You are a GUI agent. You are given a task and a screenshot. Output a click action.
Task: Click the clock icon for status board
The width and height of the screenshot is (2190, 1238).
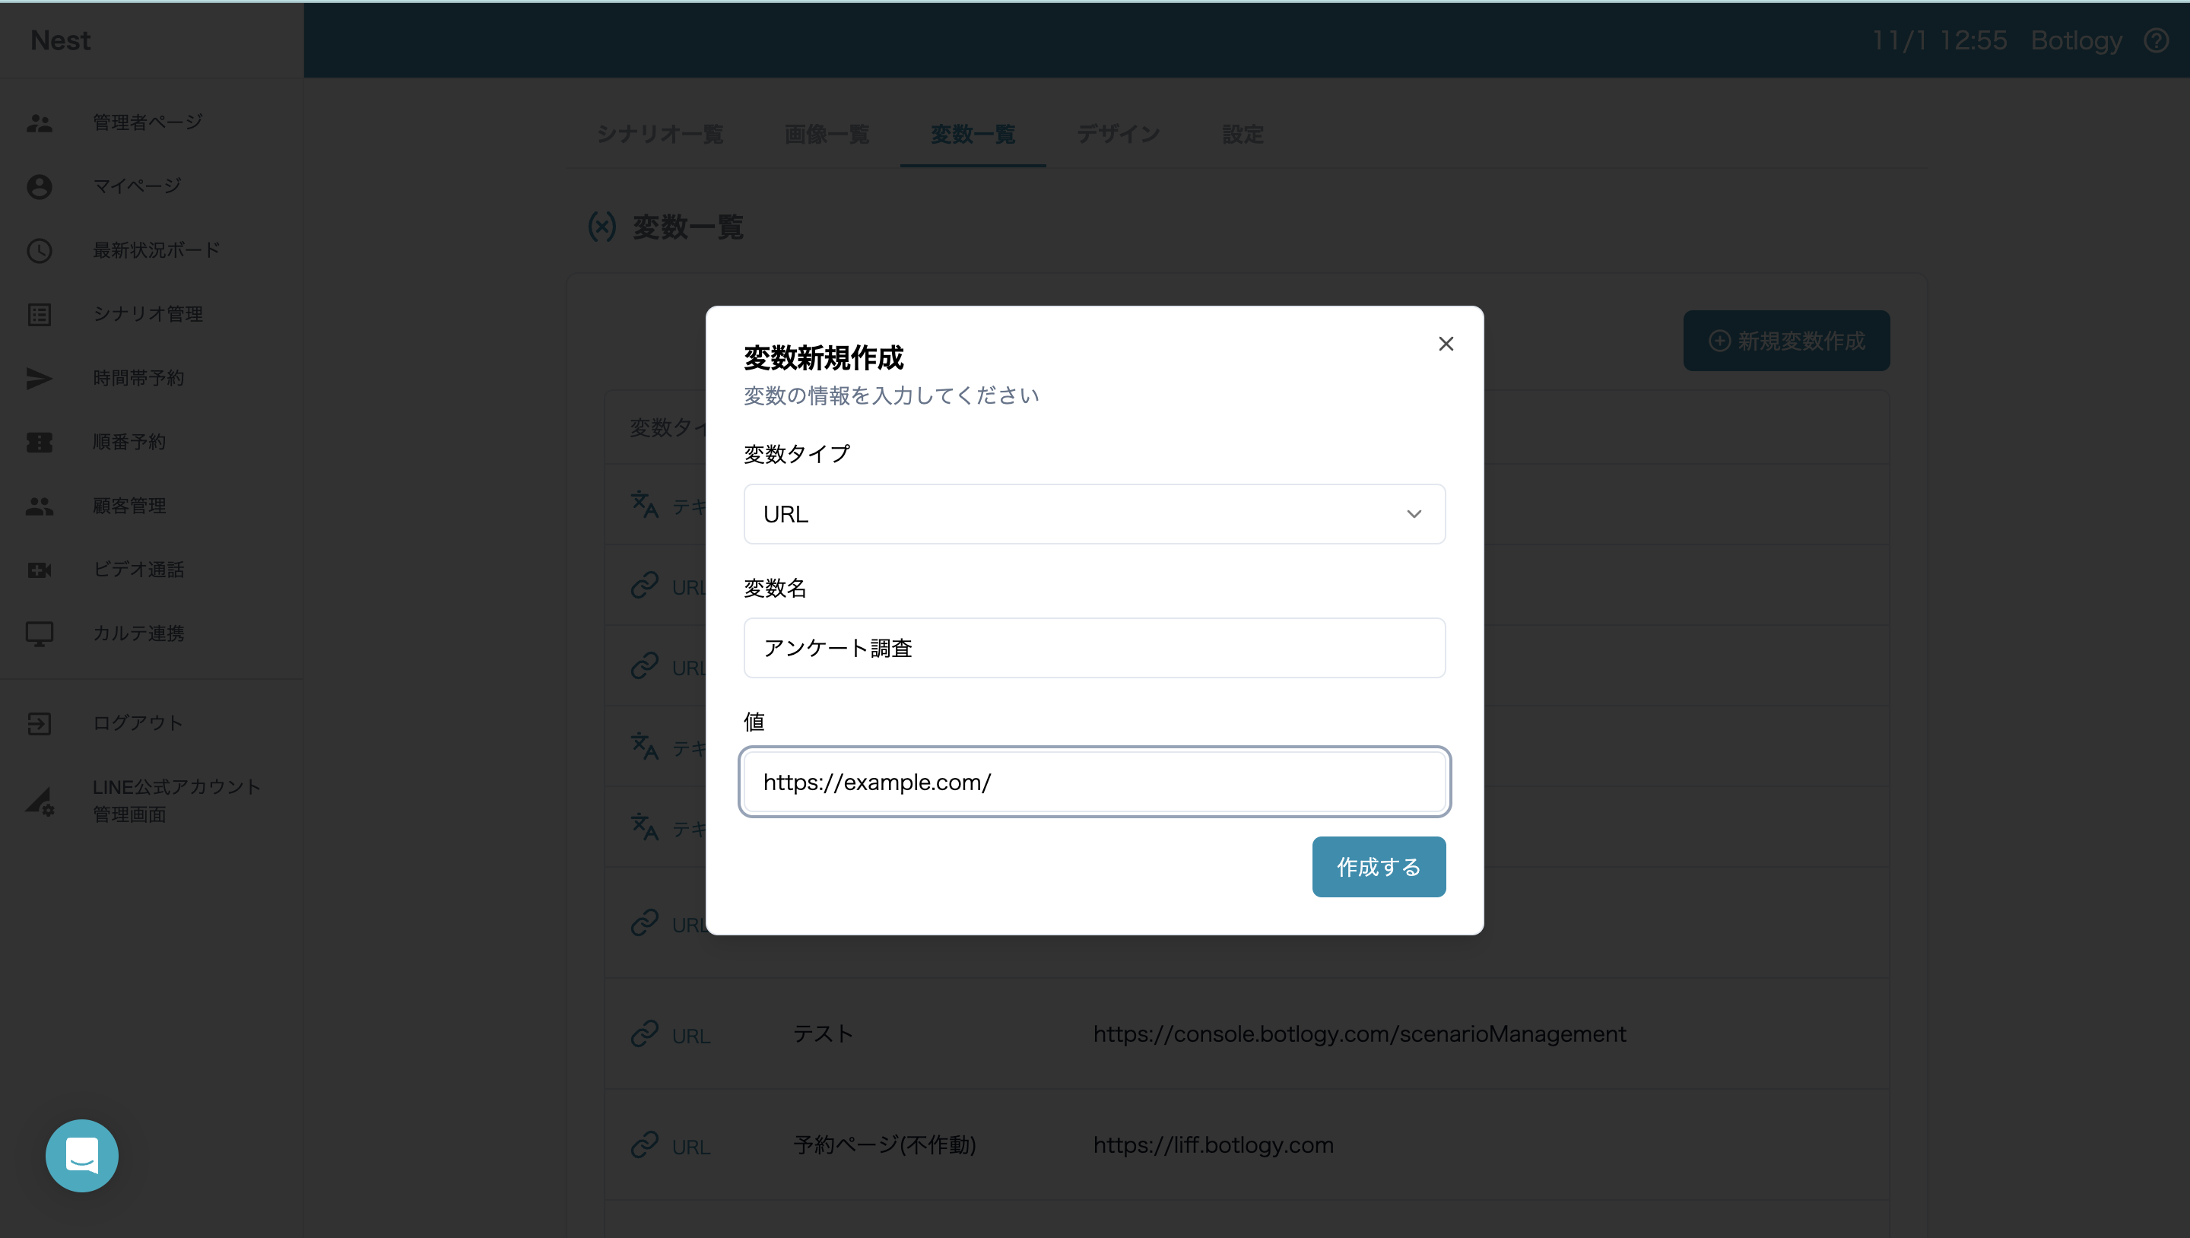[x=39, y=250]
